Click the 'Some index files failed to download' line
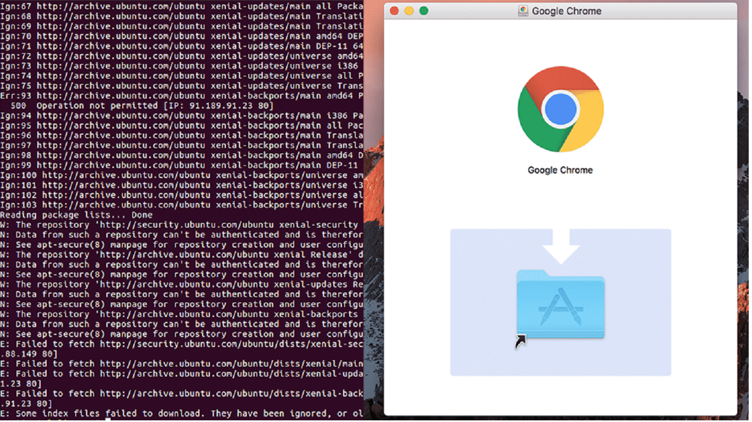The width and height of the screenshot is (752, 422). [x=181, y=414]
